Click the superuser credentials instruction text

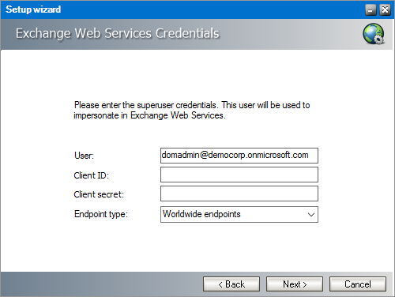pyautogui.click(x=192, y=110)
